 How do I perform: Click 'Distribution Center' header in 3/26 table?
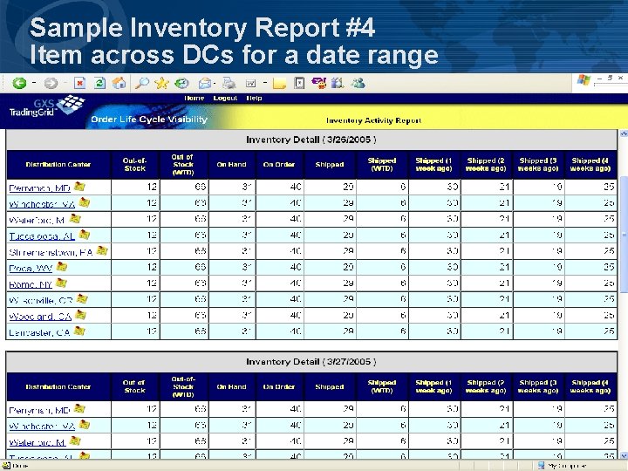[58, 164]
